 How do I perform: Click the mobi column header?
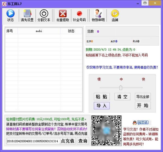coord(39,31)
